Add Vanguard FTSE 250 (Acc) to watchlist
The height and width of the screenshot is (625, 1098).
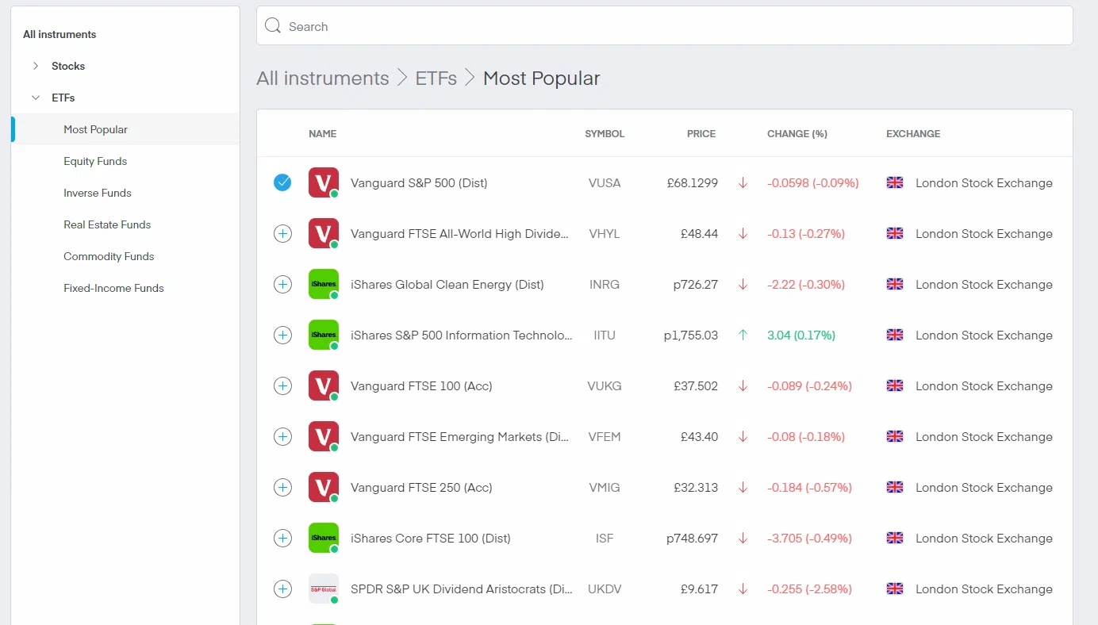coord(282,487)
